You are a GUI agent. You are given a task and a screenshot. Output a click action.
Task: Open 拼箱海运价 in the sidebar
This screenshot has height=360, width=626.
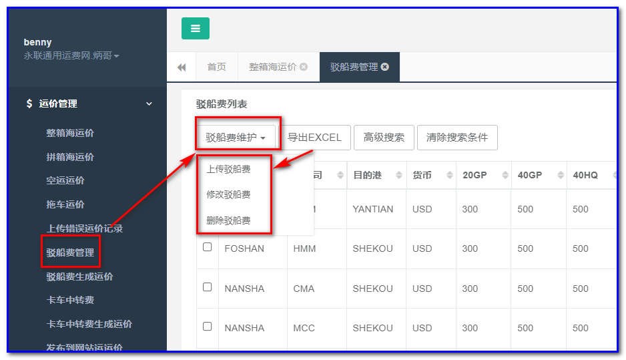click(70, 157)
